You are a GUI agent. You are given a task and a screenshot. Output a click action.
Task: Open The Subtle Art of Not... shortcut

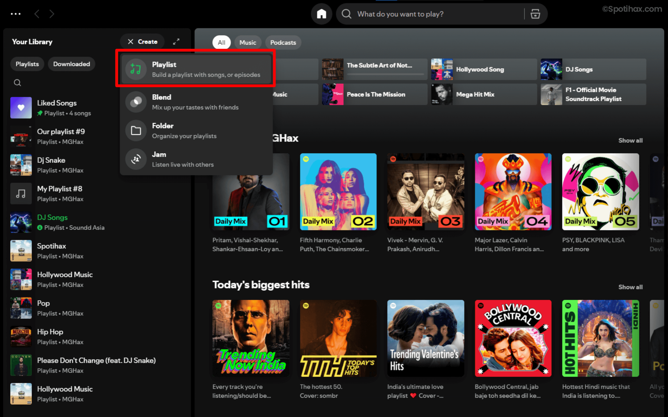pos(374,69)
